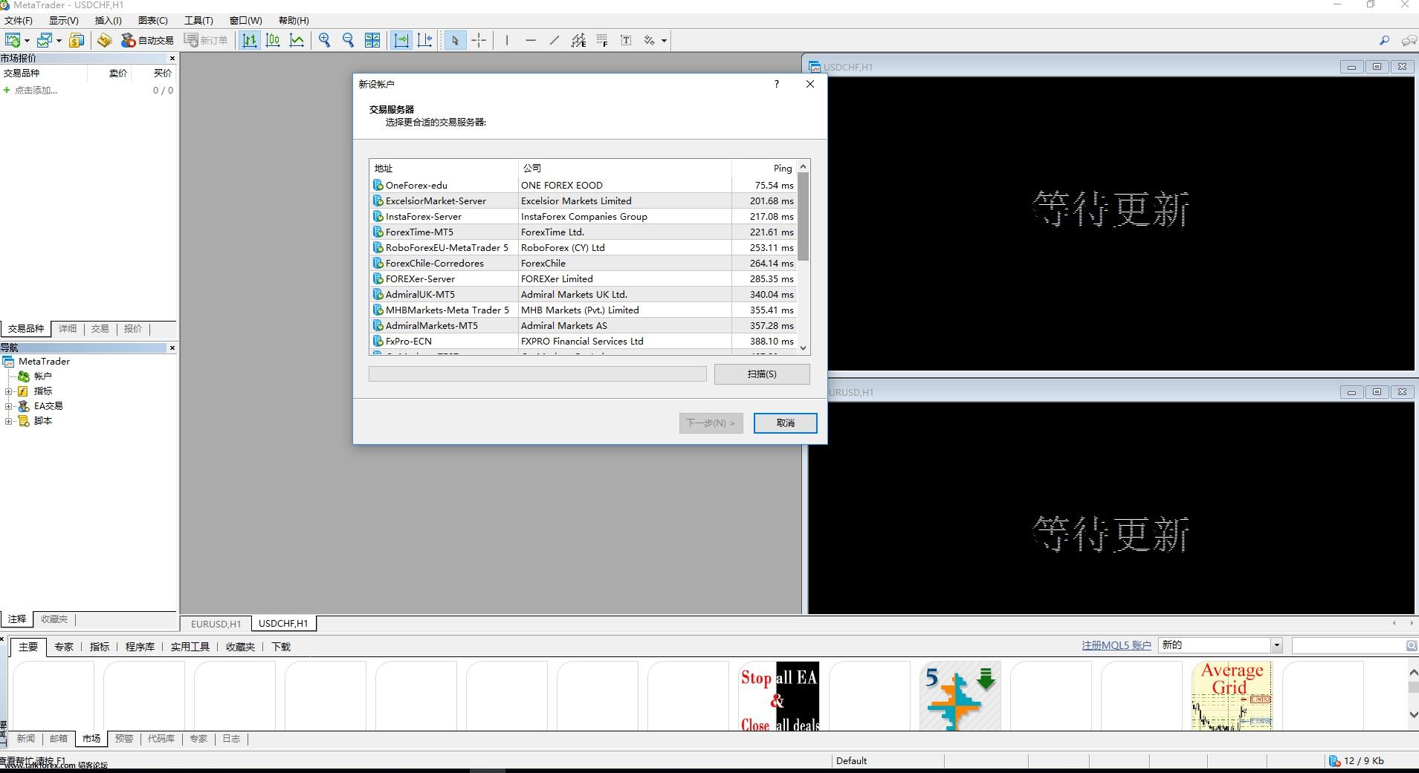
Task: Open the Average Grid product thumbnail
Action: 1232,696
